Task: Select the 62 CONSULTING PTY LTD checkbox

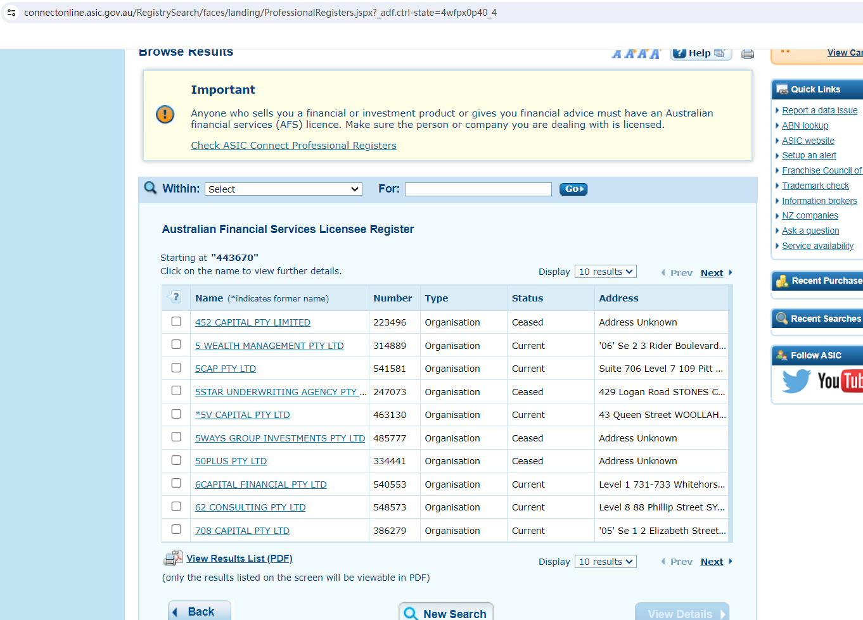Action: coord(176,507)
